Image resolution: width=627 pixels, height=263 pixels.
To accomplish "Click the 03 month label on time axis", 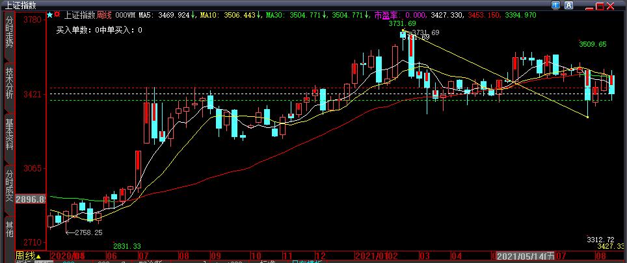I will pos(424,256).
